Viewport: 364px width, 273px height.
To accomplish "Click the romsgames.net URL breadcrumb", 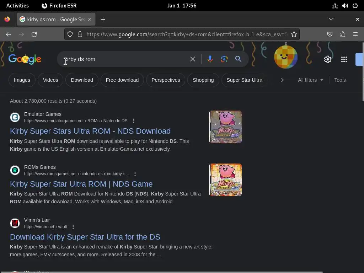I will click(76, 173).
